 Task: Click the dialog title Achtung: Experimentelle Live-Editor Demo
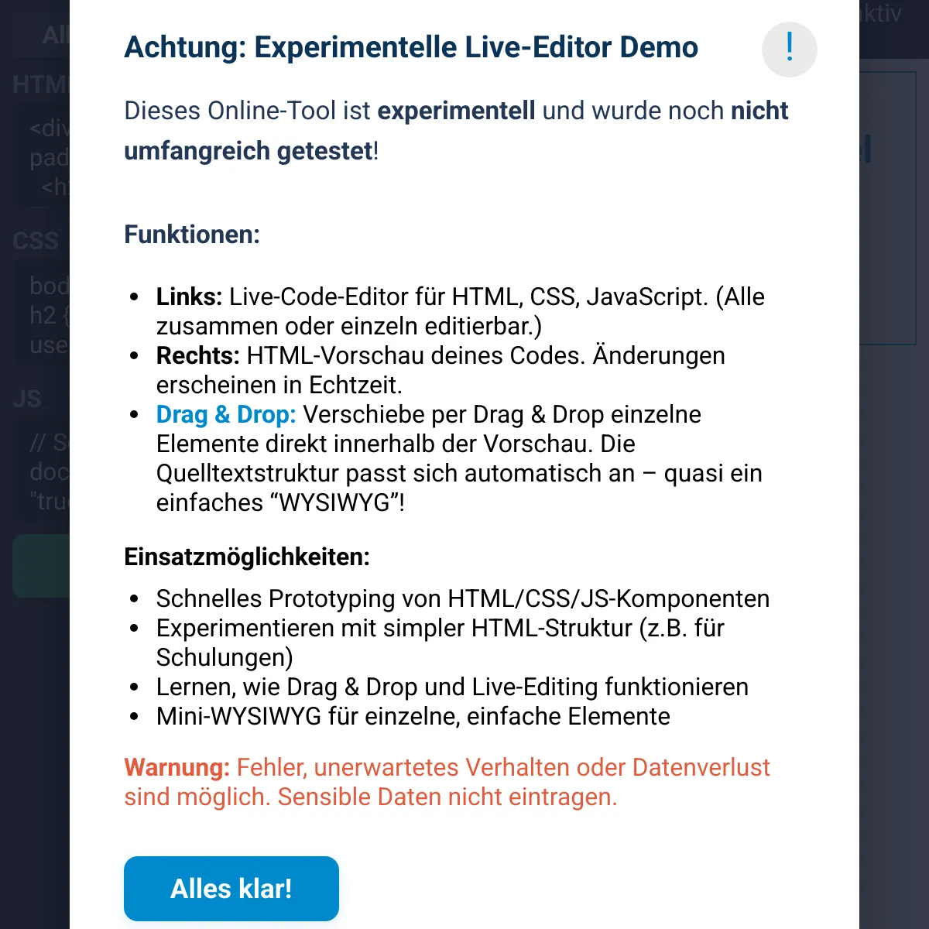click(x=411, y=47)
